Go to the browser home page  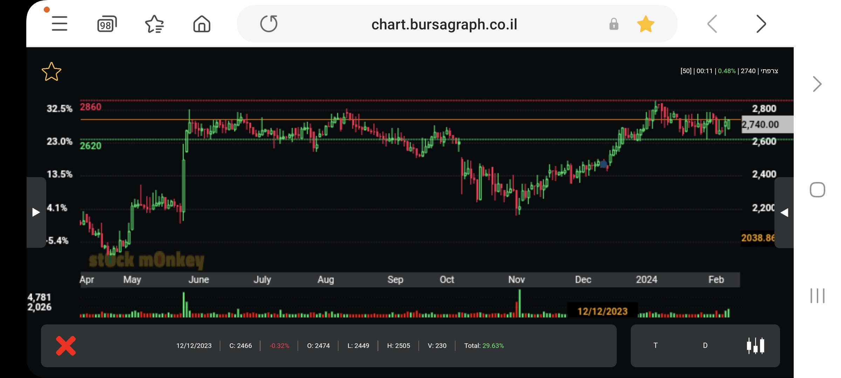pos(202,24)
